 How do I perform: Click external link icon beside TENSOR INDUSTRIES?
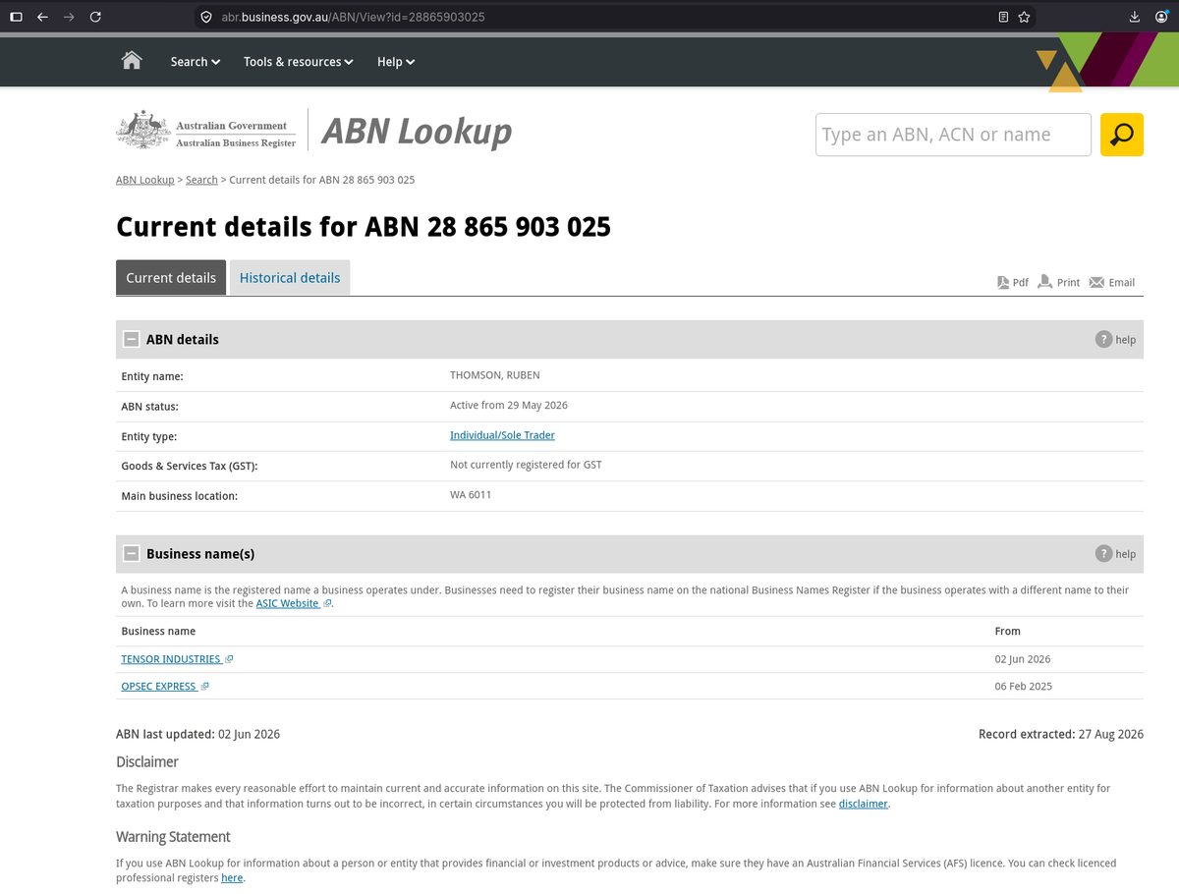pos(229,659)
